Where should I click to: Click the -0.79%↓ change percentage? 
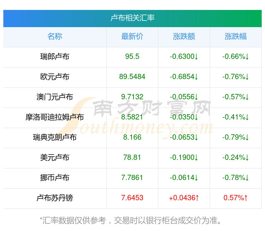pos(236,137)
